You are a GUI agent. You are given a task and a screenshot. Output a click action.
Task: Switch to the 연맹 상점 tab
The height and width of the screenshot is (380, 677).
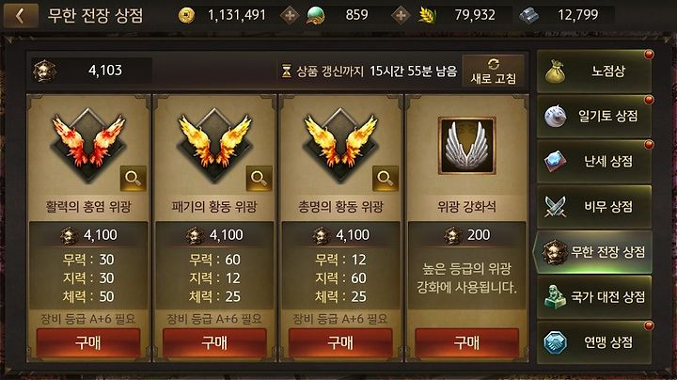click(594, 342)
